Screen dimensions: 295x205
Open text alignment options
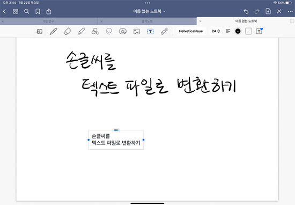pyautogui.click(x=228, y=31)
